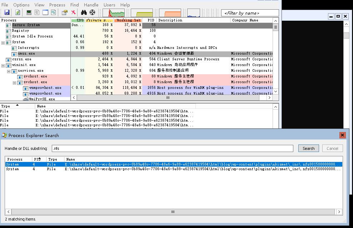Collapse the second svchost.exe tree node
This screenshot has width=353, height=228.
[14, 83]
